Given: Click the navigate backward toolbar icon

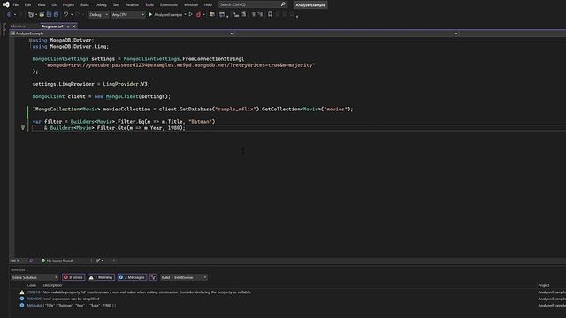Looking at the screenshot, I should pyautogui.click(x=10, y=15).
